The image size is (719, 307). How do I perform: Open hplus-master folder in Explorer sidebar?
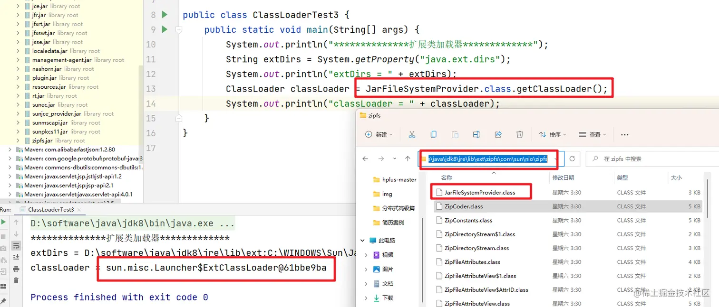point(395,180)
